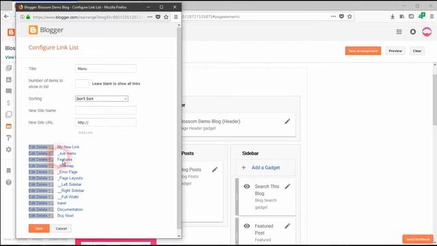
Task: Go back in the main browser window
Action: point(6,16)
